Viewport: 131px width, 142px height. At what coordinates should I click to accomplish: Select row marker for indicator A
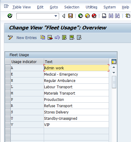[8, 68]
